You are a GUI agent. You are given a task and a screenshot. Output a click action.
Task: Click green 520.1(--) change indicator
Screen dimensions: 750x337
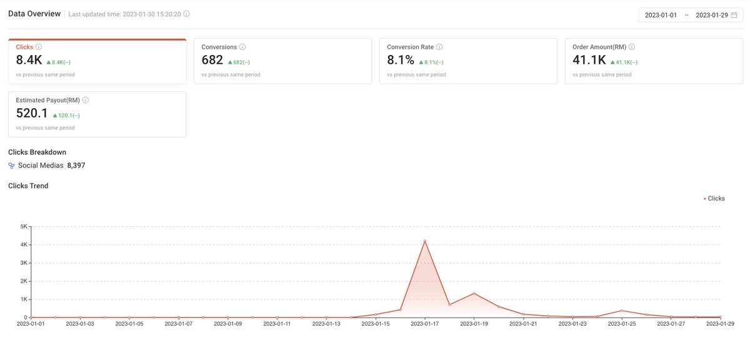pos(66,115)
